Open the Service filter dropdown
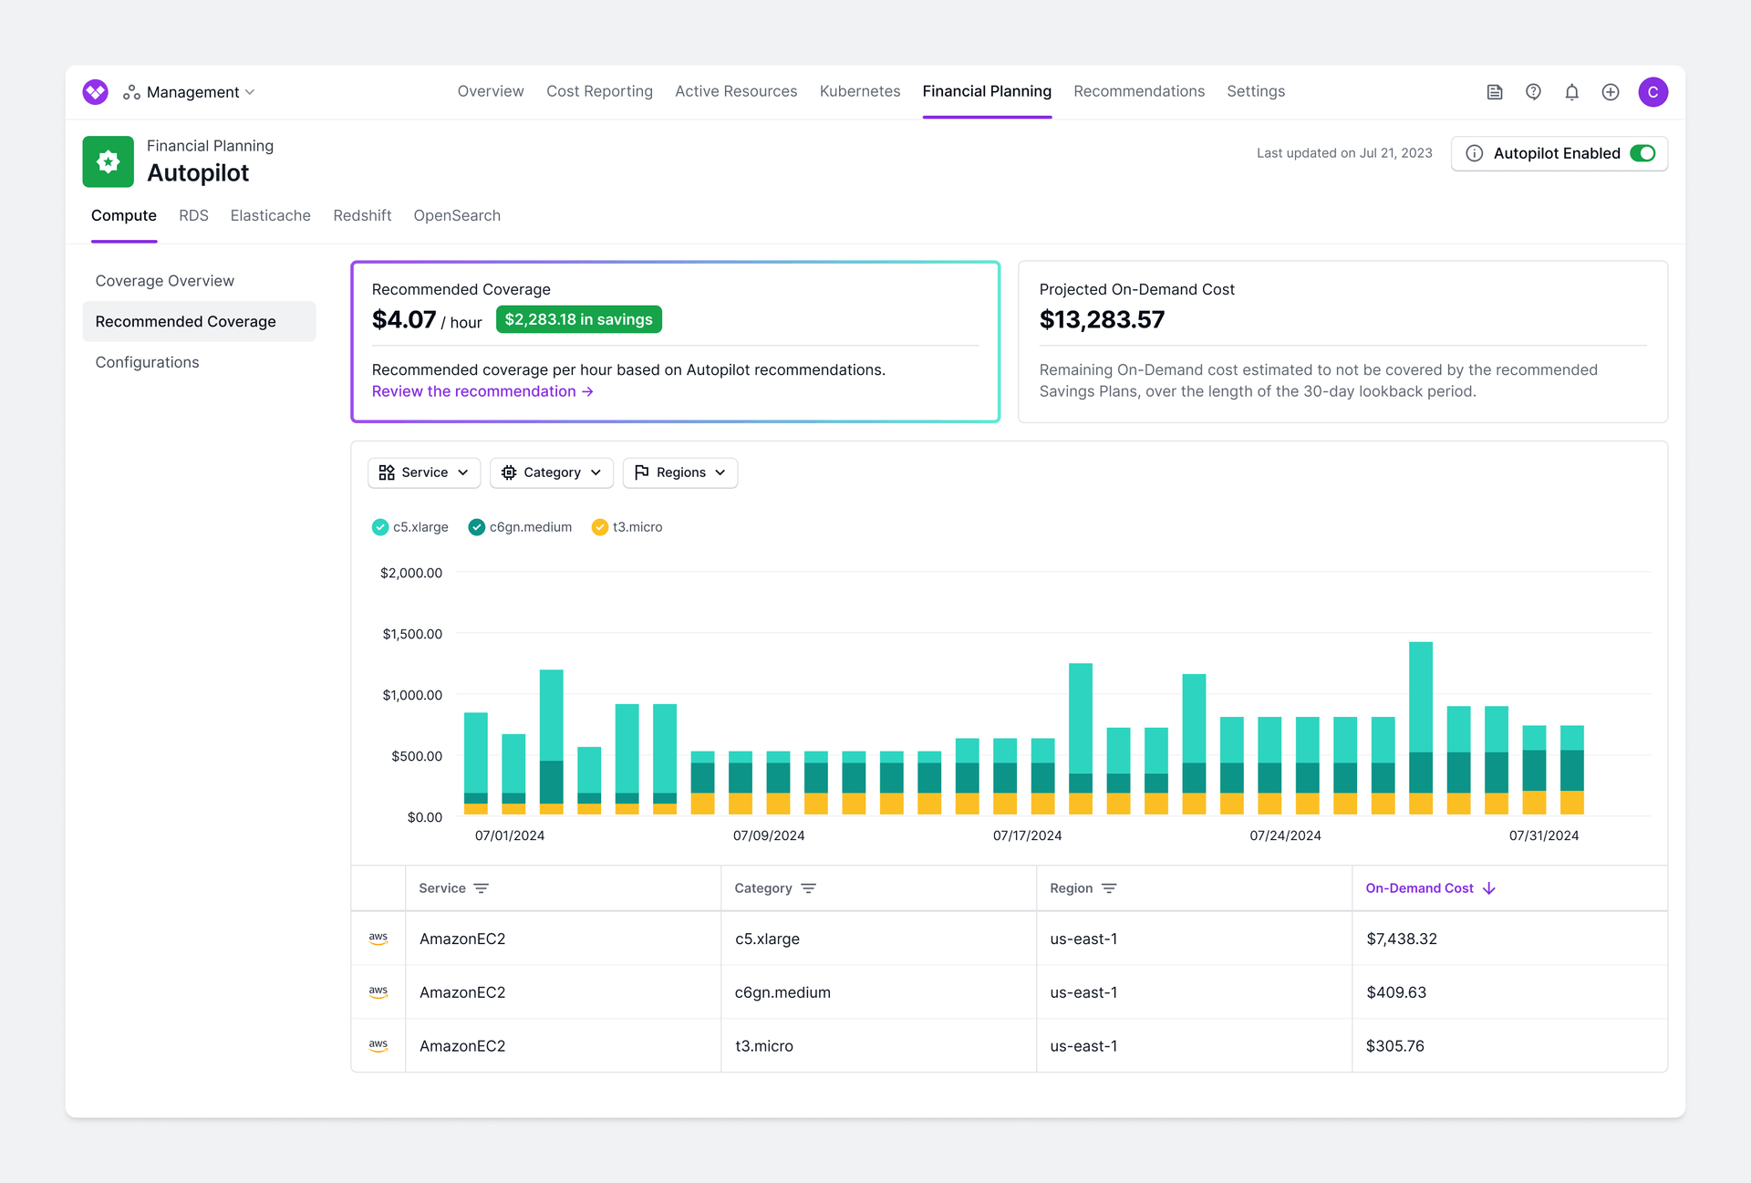This screenshot has height=1183, width=1751. [424, 472]
